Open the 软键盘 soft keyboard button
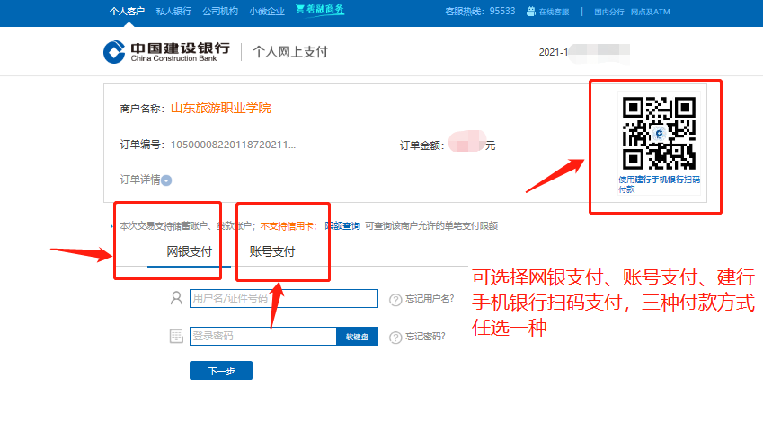The width and height of the screenshot is (763, 448). coord(357,337)
